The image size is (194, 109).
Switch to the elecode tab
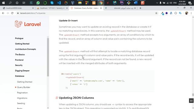(120, 8)
